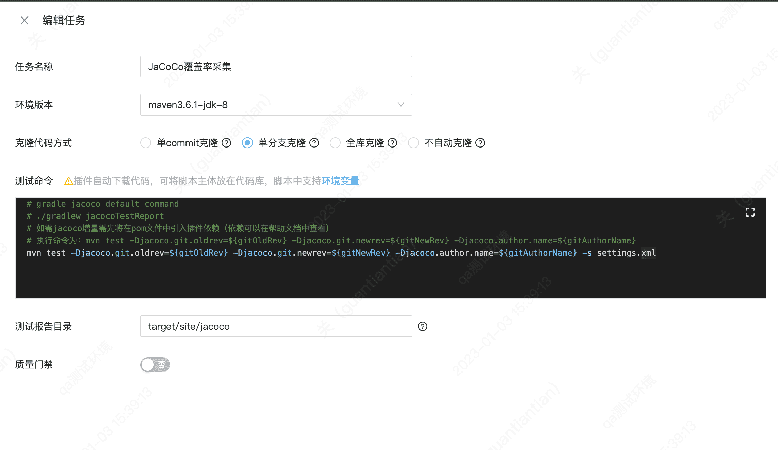Close the 编辑任务 dialog
The height and width of the screenshot is (450, 778).
point(24,20)
